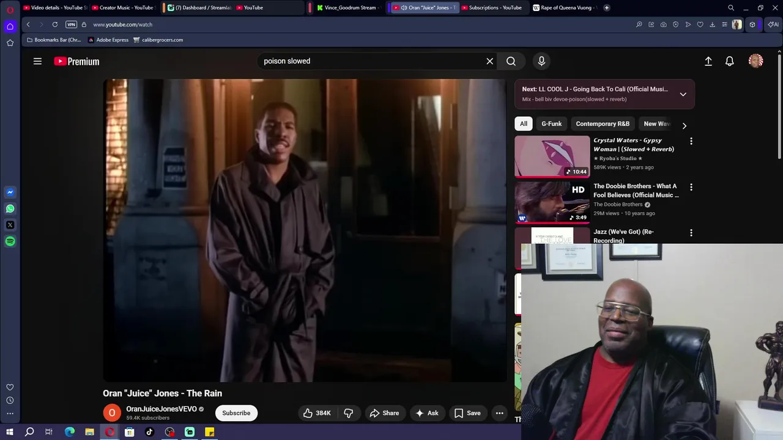The image size is (783, 440).
Task: Open options for Doobie Brothers video
Action: click(691, 187)
